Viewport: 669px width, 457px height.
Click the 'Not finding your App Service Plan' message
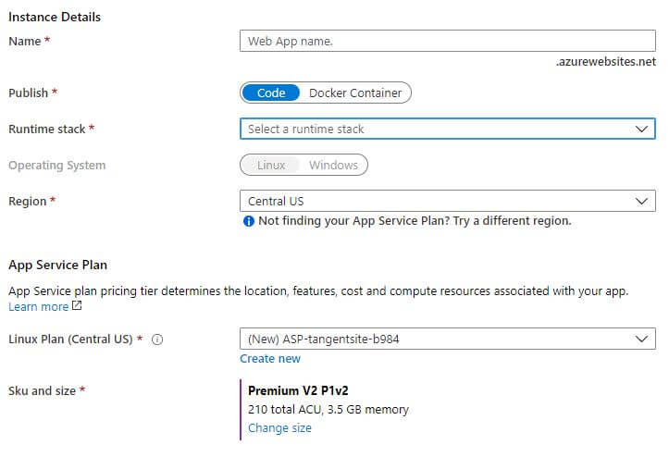coord(415,220)
